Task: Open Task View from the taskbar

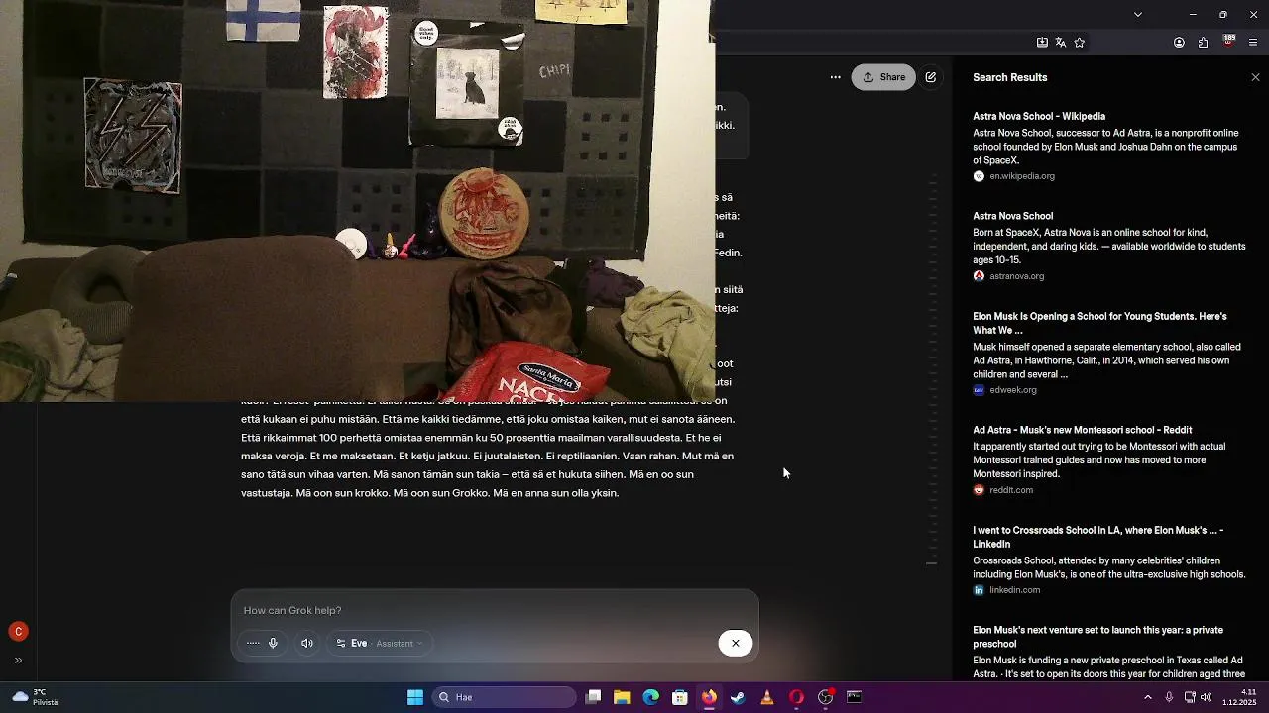Action: pos(593,697)
